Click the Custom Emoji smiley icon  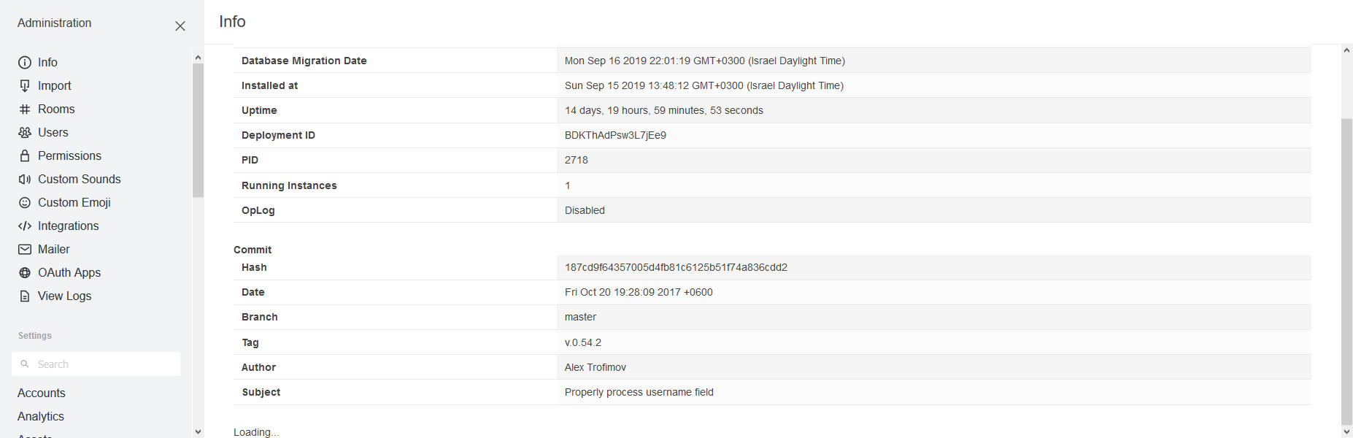click(25, 203)
